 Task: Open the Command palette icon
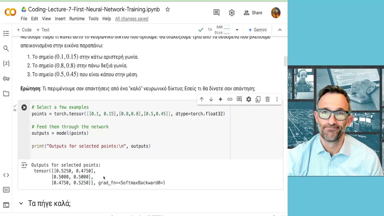click(x=6, y=190)
